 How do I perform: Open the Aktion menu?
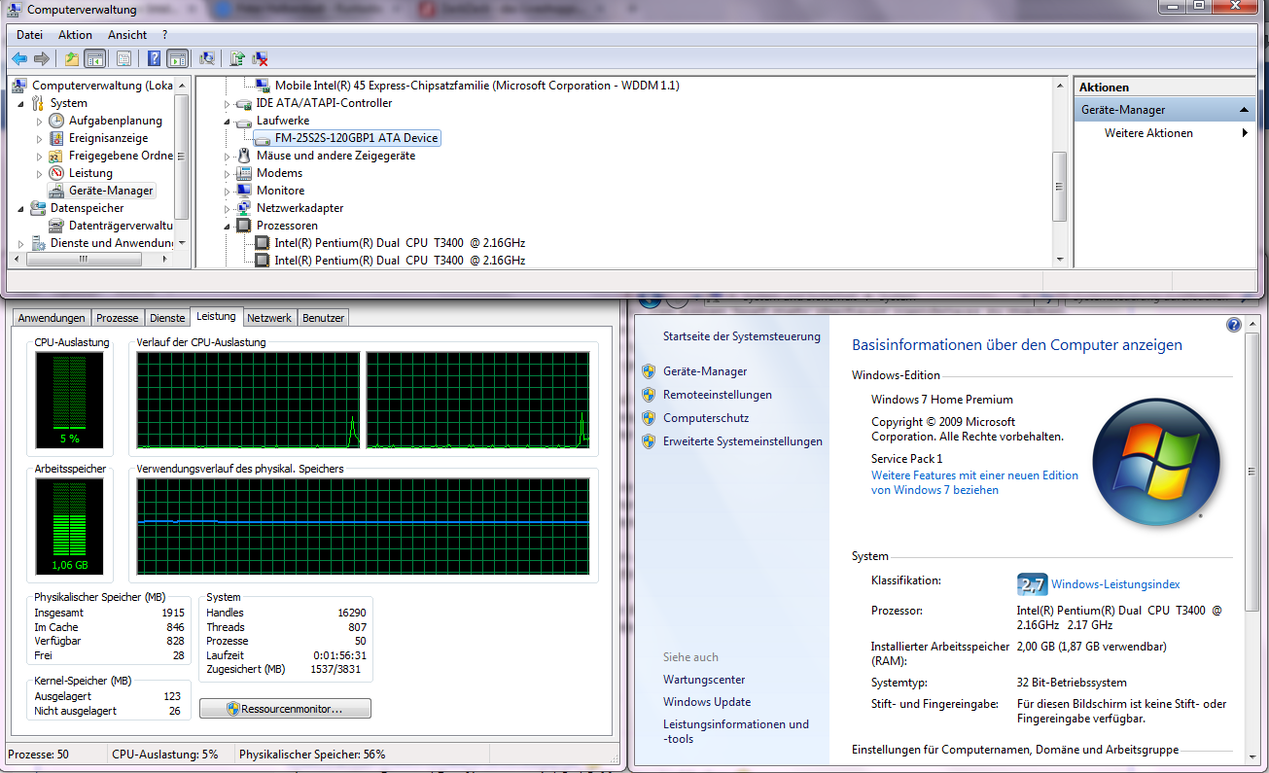[76, 35]
